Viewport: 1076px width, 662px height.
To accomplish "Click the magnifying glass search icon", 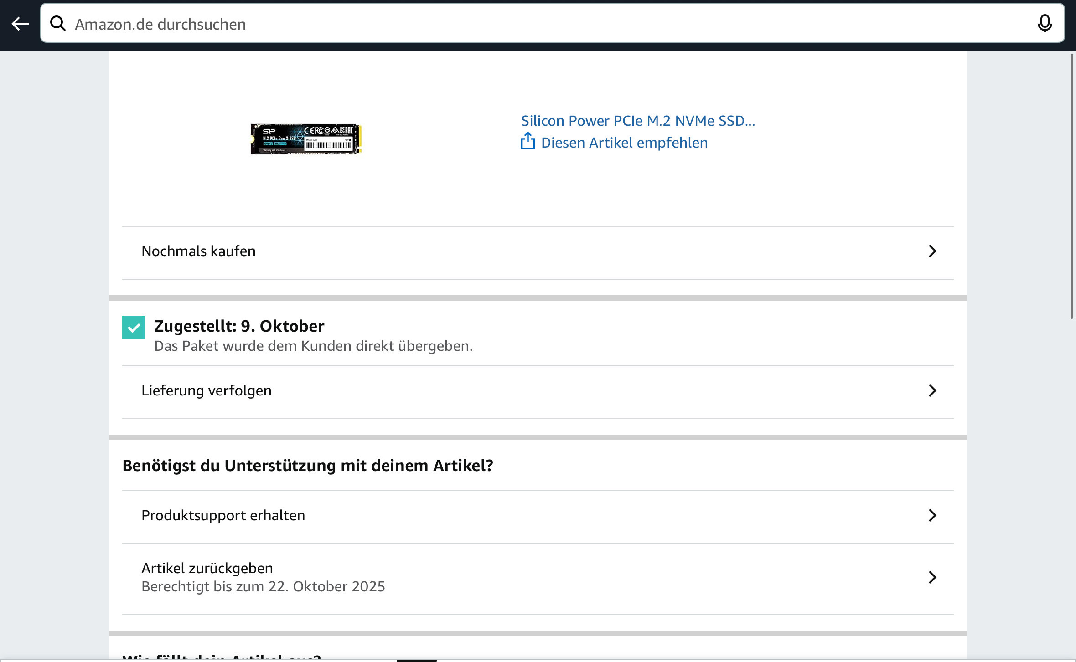I will [x=58, y=23].
